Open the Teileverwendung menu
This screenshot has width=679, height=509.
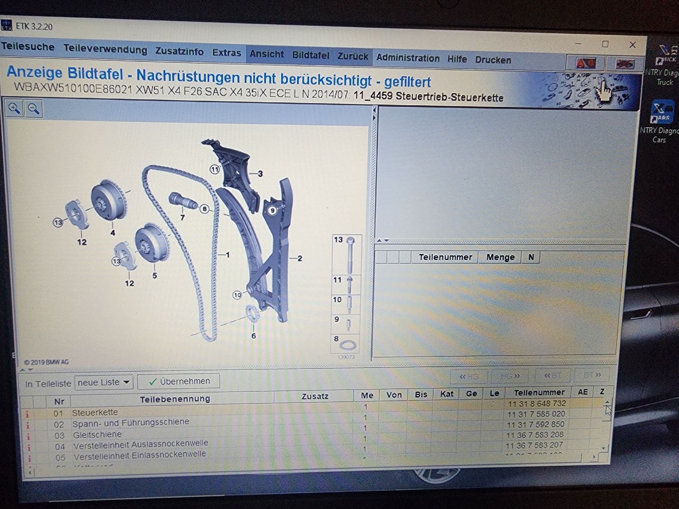(105, 49)
